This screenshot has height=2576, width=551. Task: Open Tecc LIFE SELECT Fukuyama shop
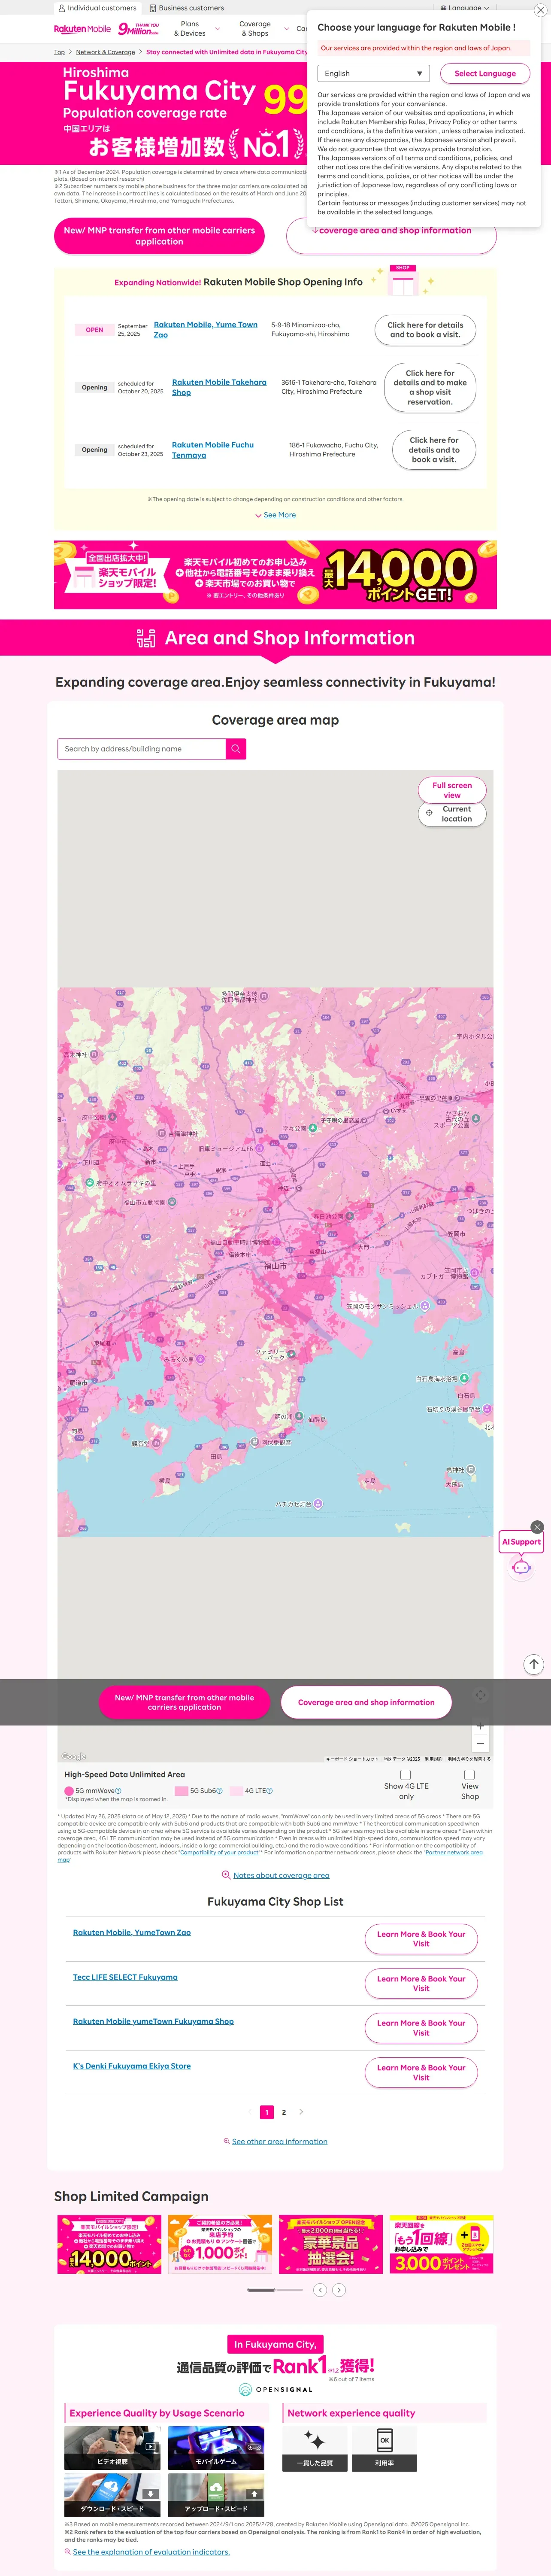coord(125,1977)
